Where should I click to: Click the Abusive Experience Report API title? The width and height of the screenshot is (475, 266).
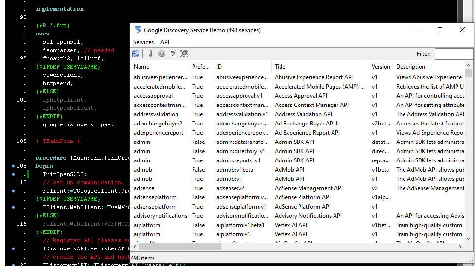coord(314,77)
